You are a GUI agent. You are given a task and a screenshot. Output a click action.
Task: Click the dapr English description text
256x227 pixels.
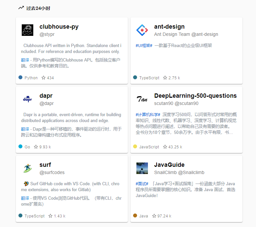[x=71, y=117]
